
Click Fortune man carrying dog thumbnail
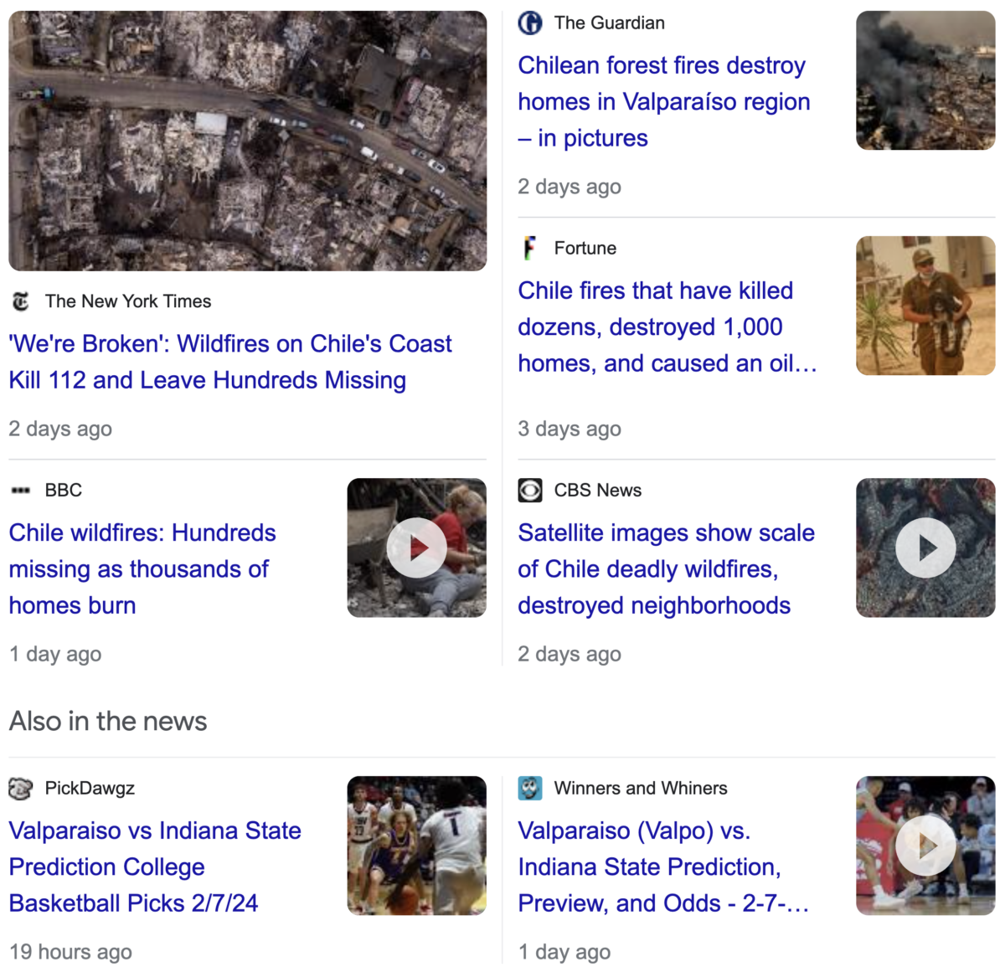click(x=925, y=306)
